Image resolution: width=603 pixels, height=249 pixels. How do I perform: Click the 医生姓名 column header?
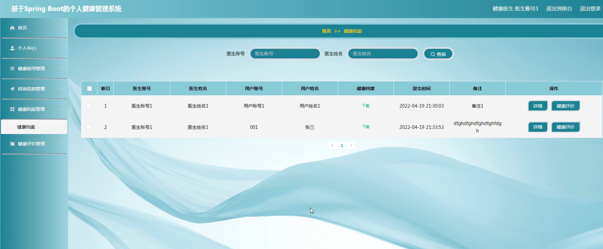tap(198, 89)
